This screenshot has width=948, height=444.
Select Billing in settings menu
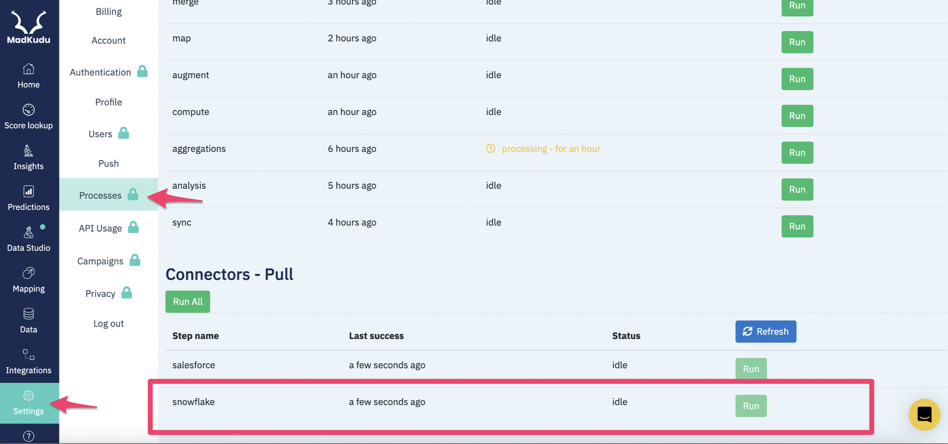[109, 11]
